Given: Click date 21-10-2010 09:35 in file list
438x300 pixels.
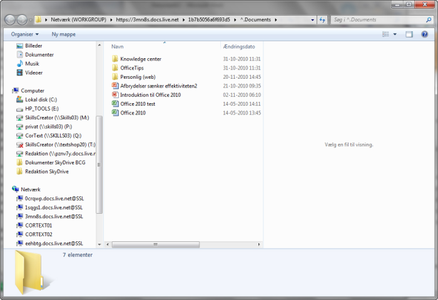Looking at the screenshot, I should 242,86.
